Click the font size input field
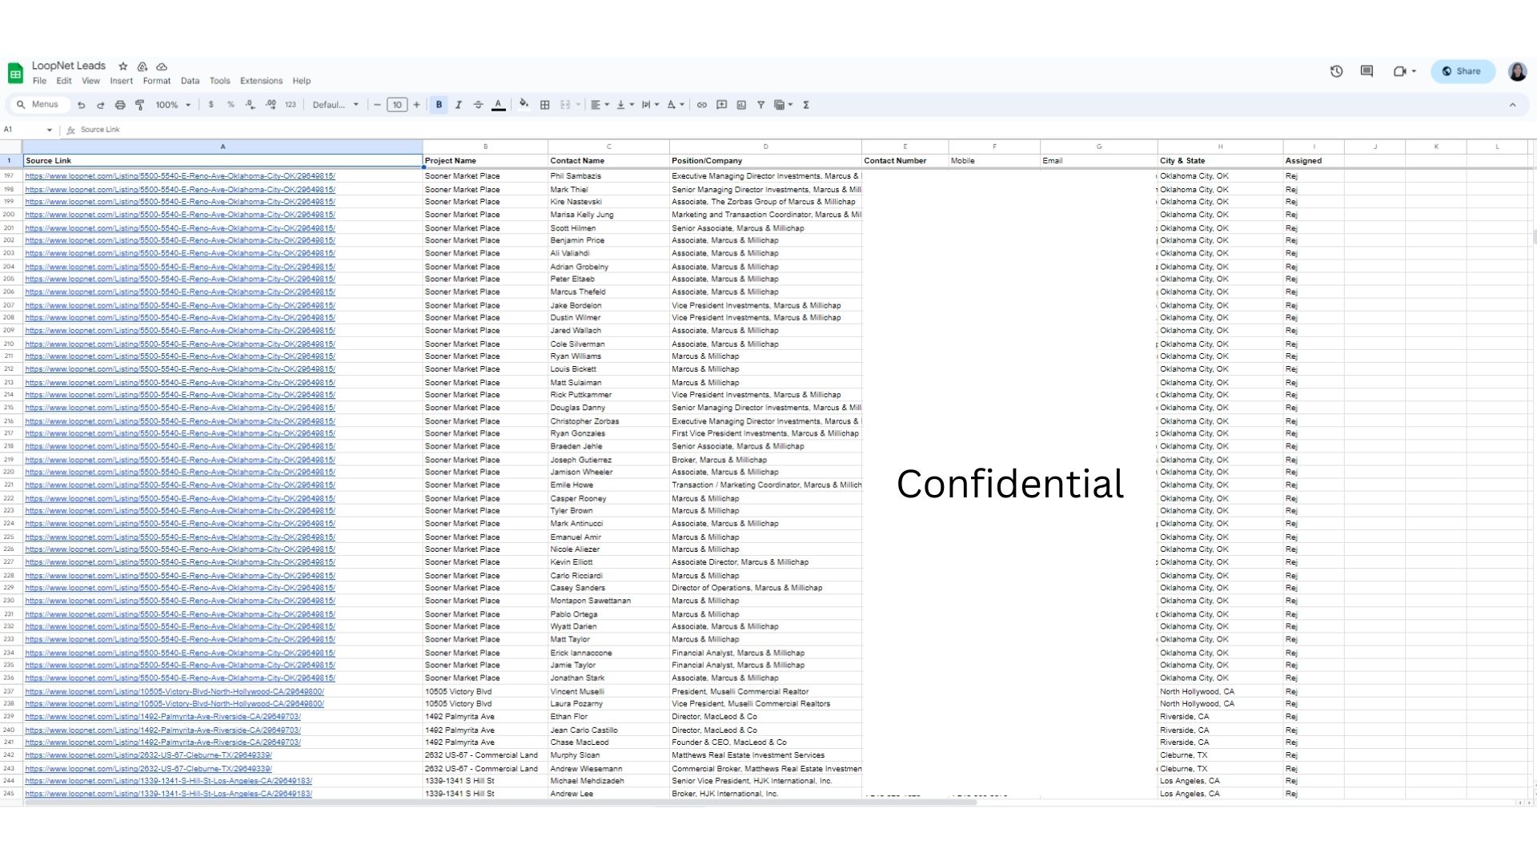 pos(397,105)
